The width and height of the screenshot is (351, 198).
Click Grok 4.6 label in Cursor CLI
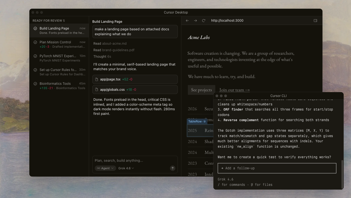(225, 179)
